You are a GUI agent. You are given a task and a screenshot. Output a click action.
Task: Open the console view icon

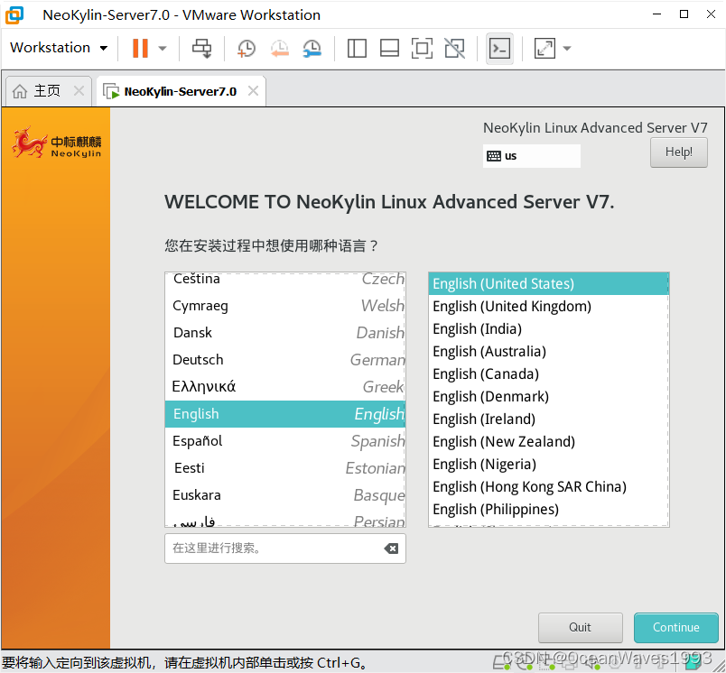pos(499,48)
